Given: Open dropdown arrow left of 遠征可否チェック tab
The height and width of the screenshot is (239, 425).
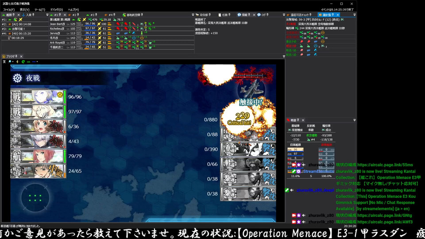Looking at the screenshot, I should tap(284, 15).
